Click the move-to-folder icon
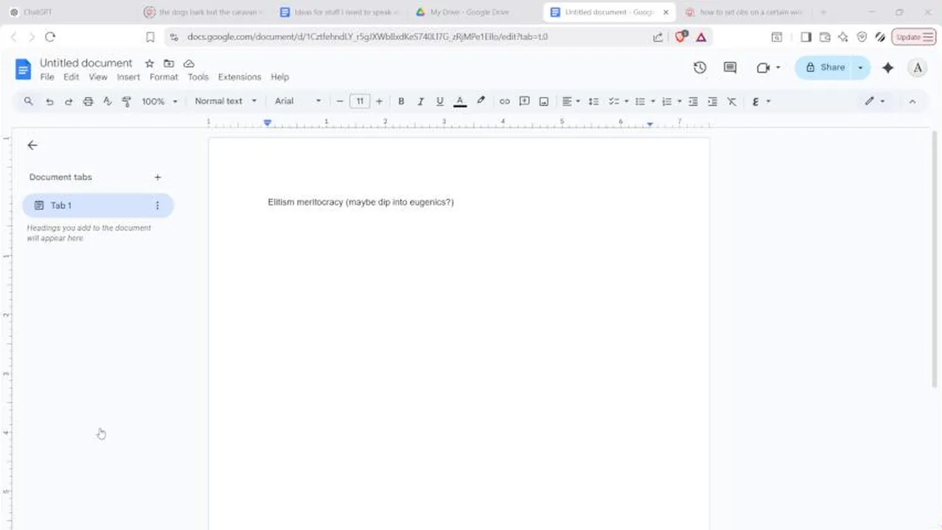Image resolution: width=942 pixels, height=530 pixels. coord(169,63)
